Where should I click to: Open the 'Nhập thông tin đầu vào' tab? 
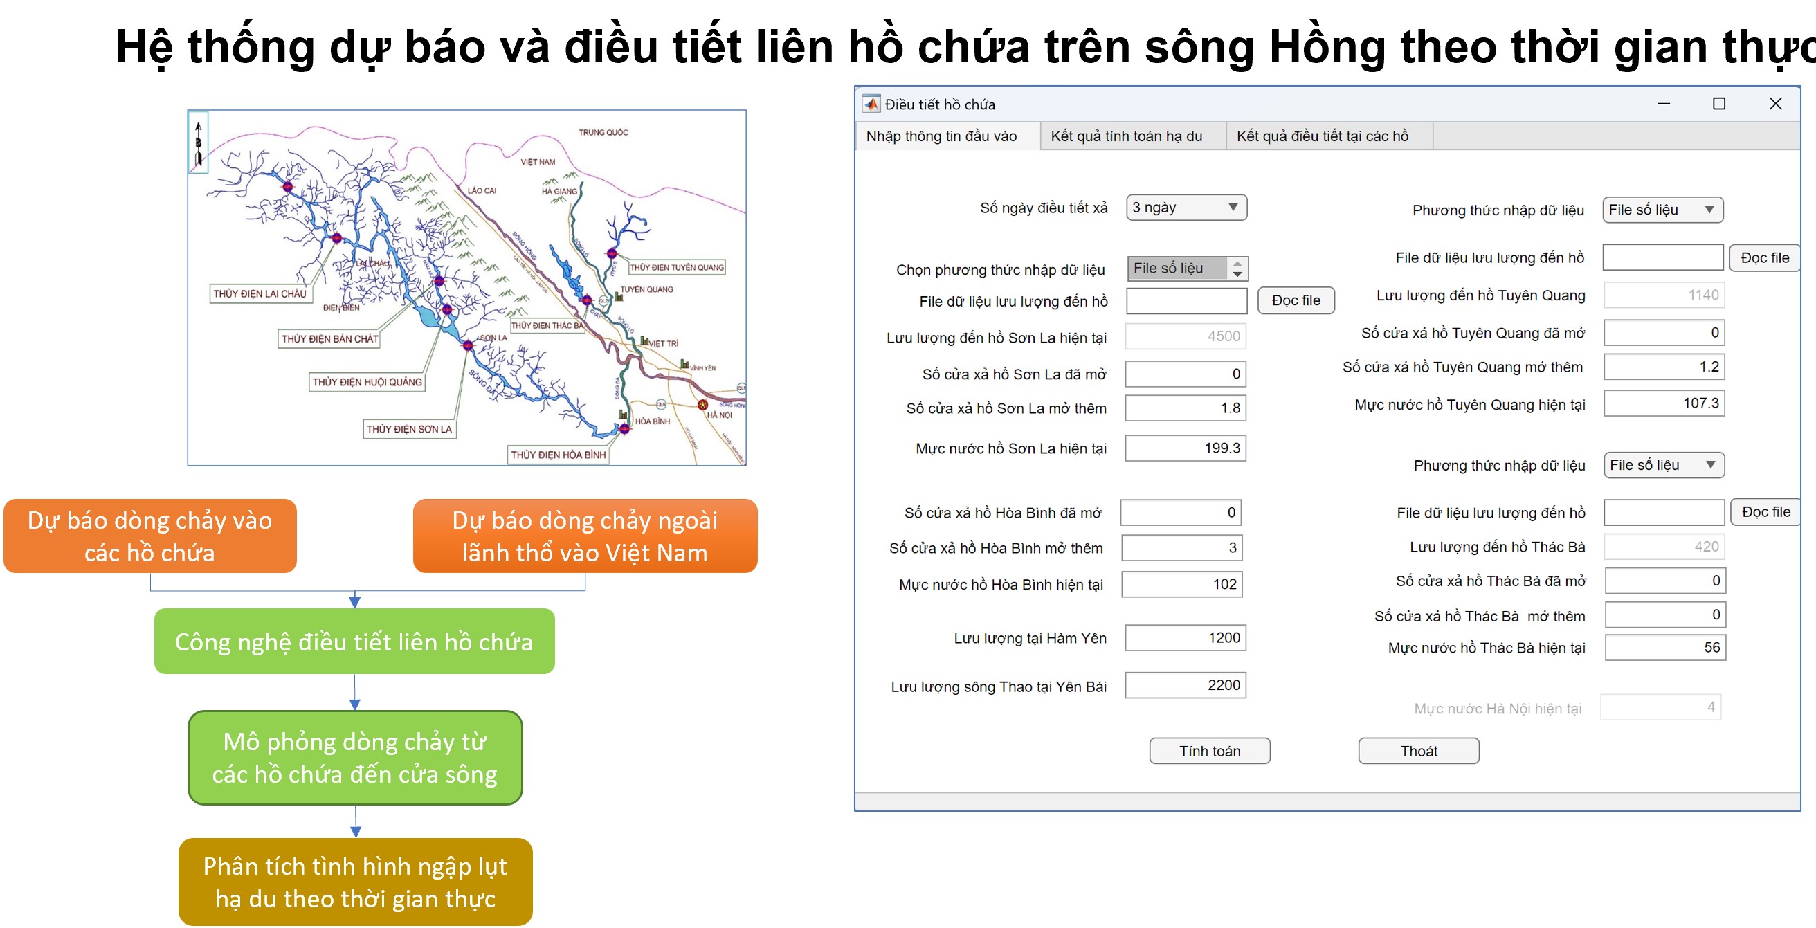point(947,136)
